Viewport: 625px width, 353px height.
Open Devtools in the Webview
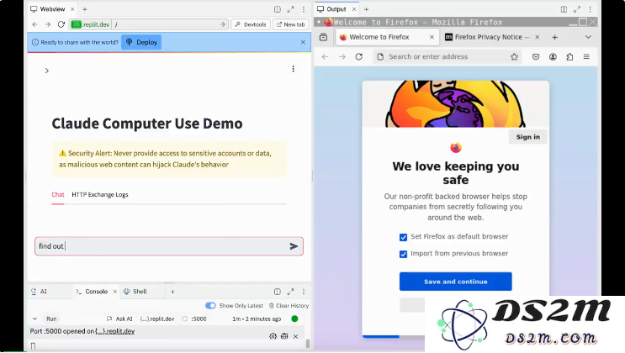251,24
